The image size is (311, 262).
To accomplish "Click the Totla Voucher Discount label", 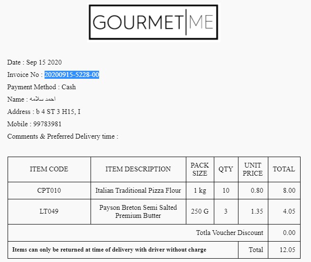I will 229,233.
